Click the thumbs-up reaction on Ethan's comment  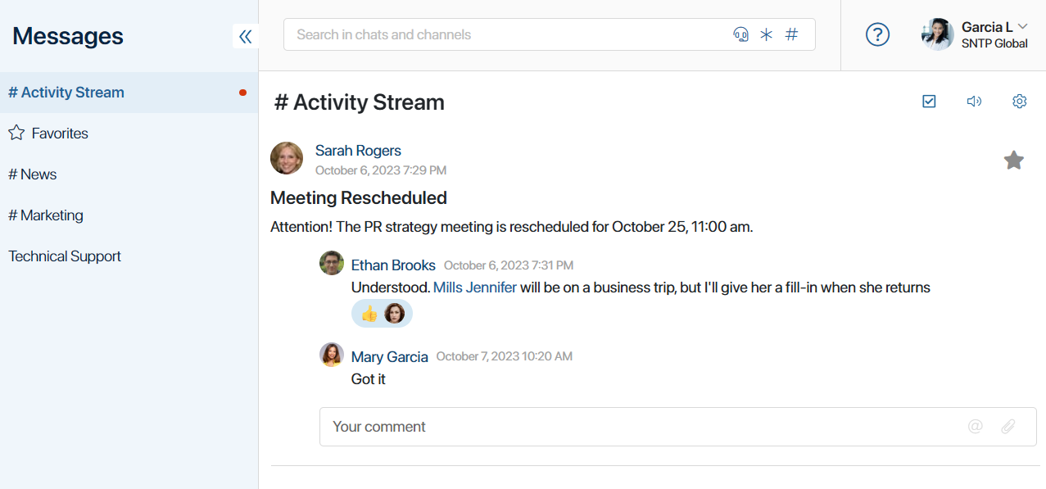(369, 314)
